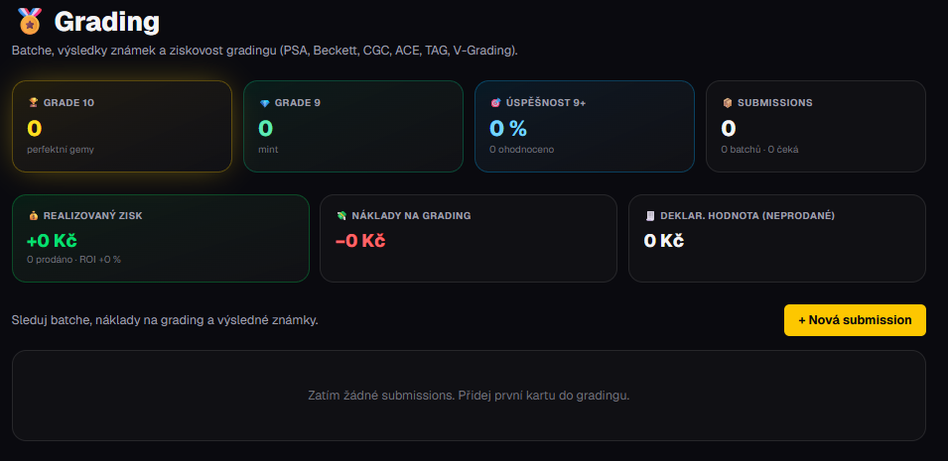948x461 pixels.
Task: Click the Grading page heading
Action: 107,22
